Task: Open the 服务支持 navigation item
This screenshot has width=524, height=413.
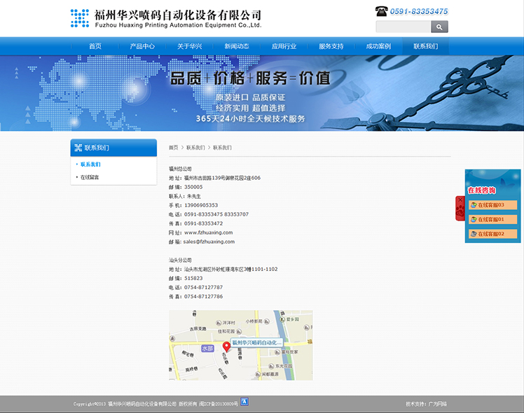Action: tap(331, 46)
